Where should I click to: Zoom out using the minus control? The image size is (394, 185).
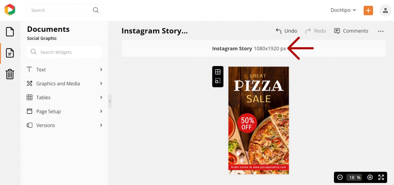340,177
